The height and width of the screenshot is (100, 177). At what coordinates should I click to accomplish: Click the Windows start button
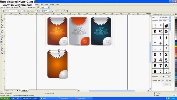point(5,98)
